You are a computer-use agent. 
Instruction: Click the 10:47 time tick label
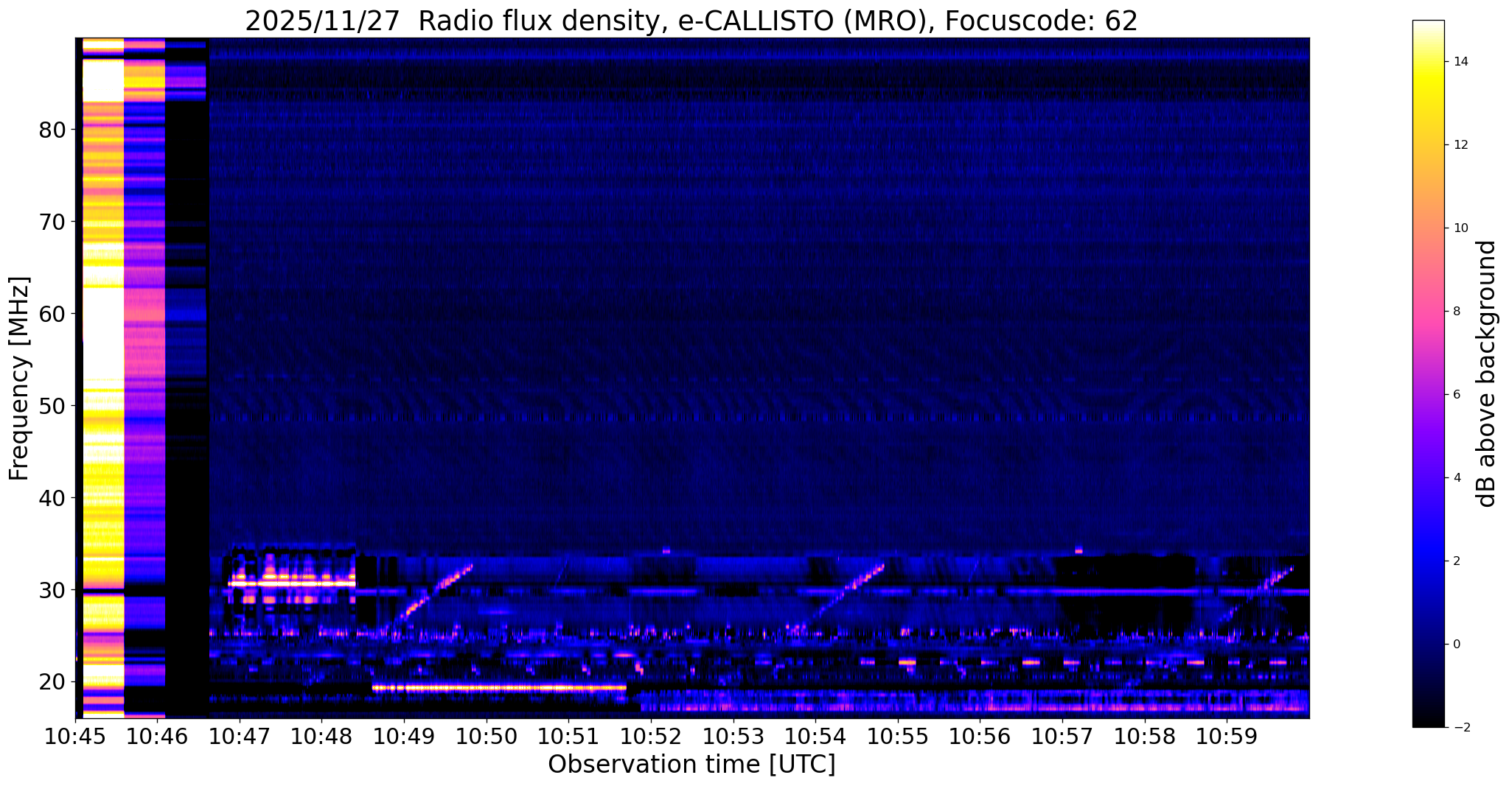click(240, 737)
